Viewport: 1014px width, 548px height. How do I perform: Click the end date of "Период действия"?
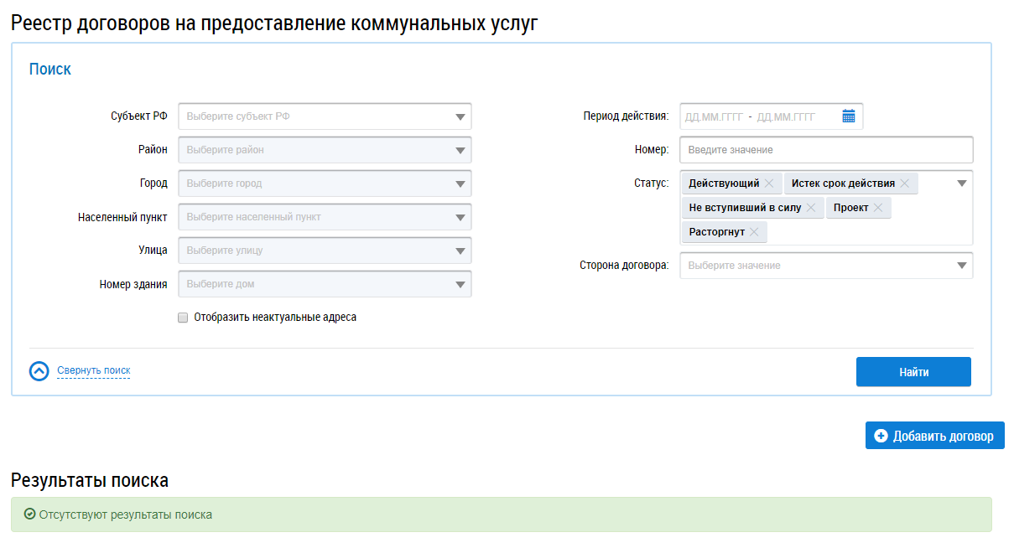pos(786,117)
